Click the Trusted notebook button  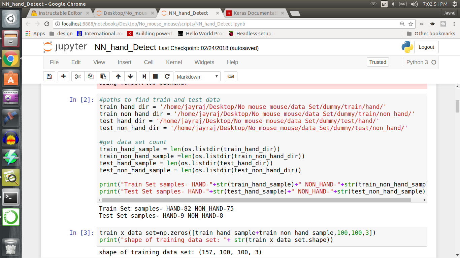(378, 62)
